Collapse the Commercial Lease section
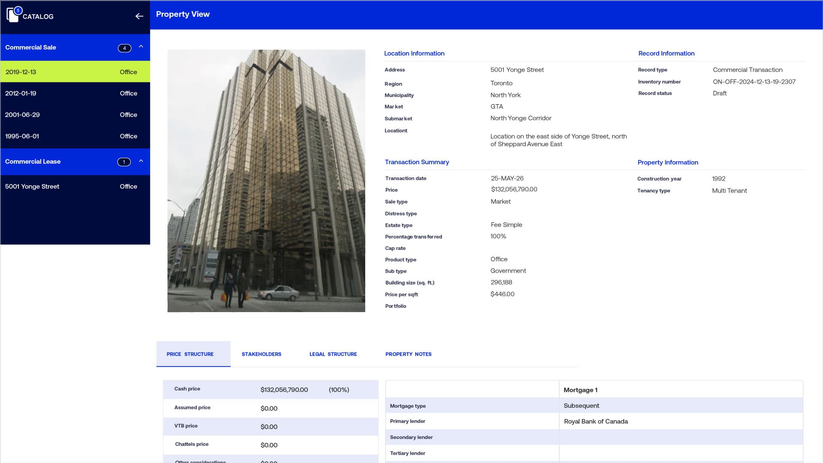 [141, 161]
